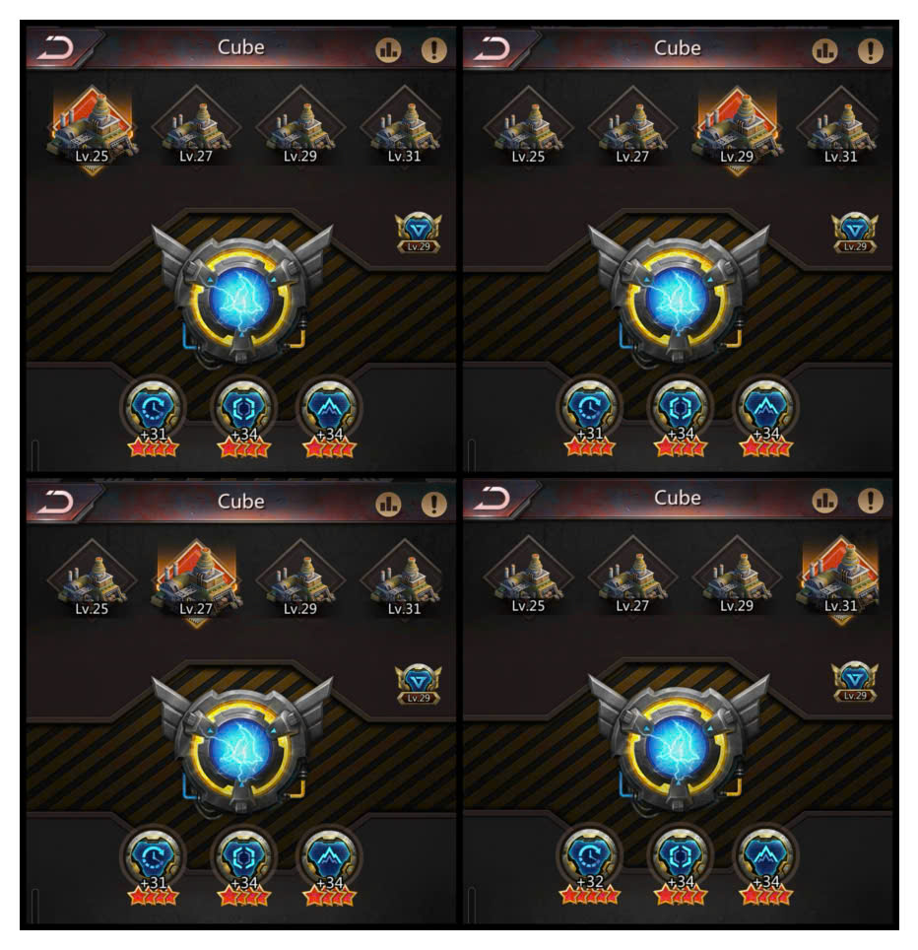Open statistics icon in panel with Lv.25 selected

389,49
